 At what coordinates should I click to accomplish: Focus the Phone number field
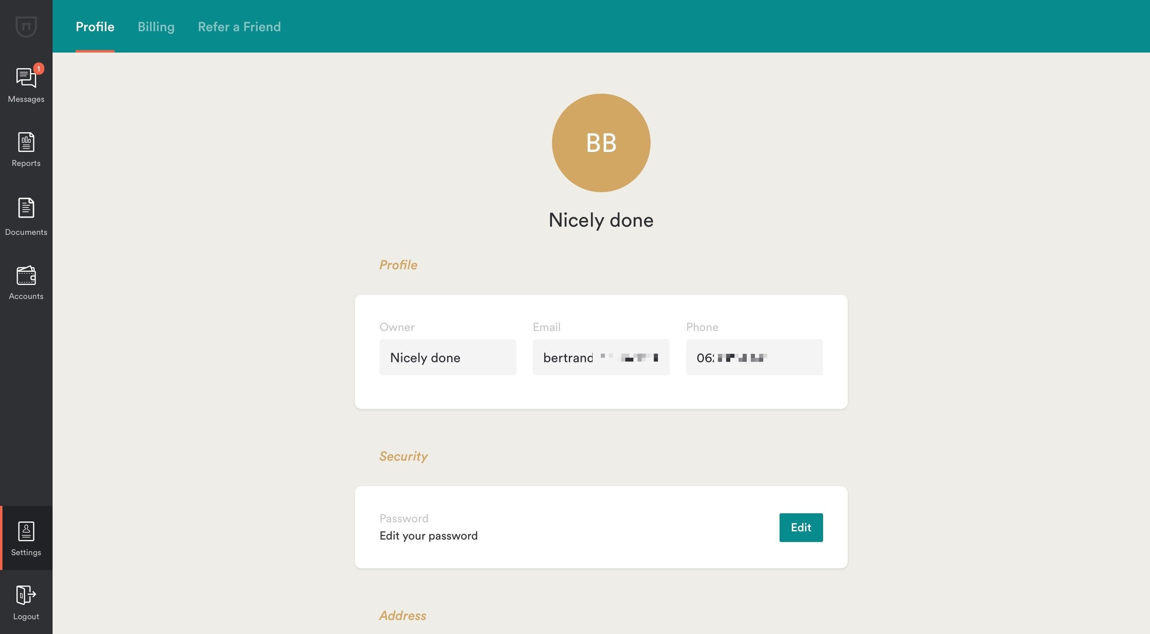coord(754,357)
